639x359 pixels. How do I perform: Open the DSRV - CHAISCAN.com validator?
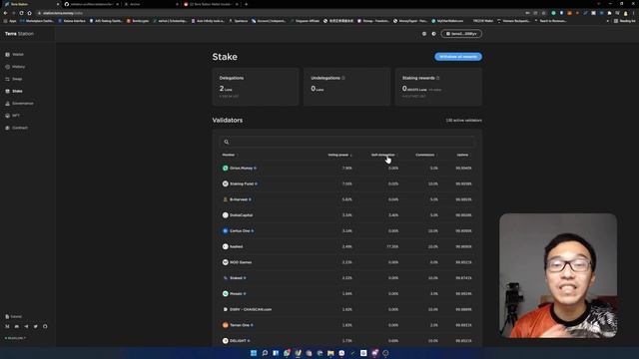tap(251, 309)
